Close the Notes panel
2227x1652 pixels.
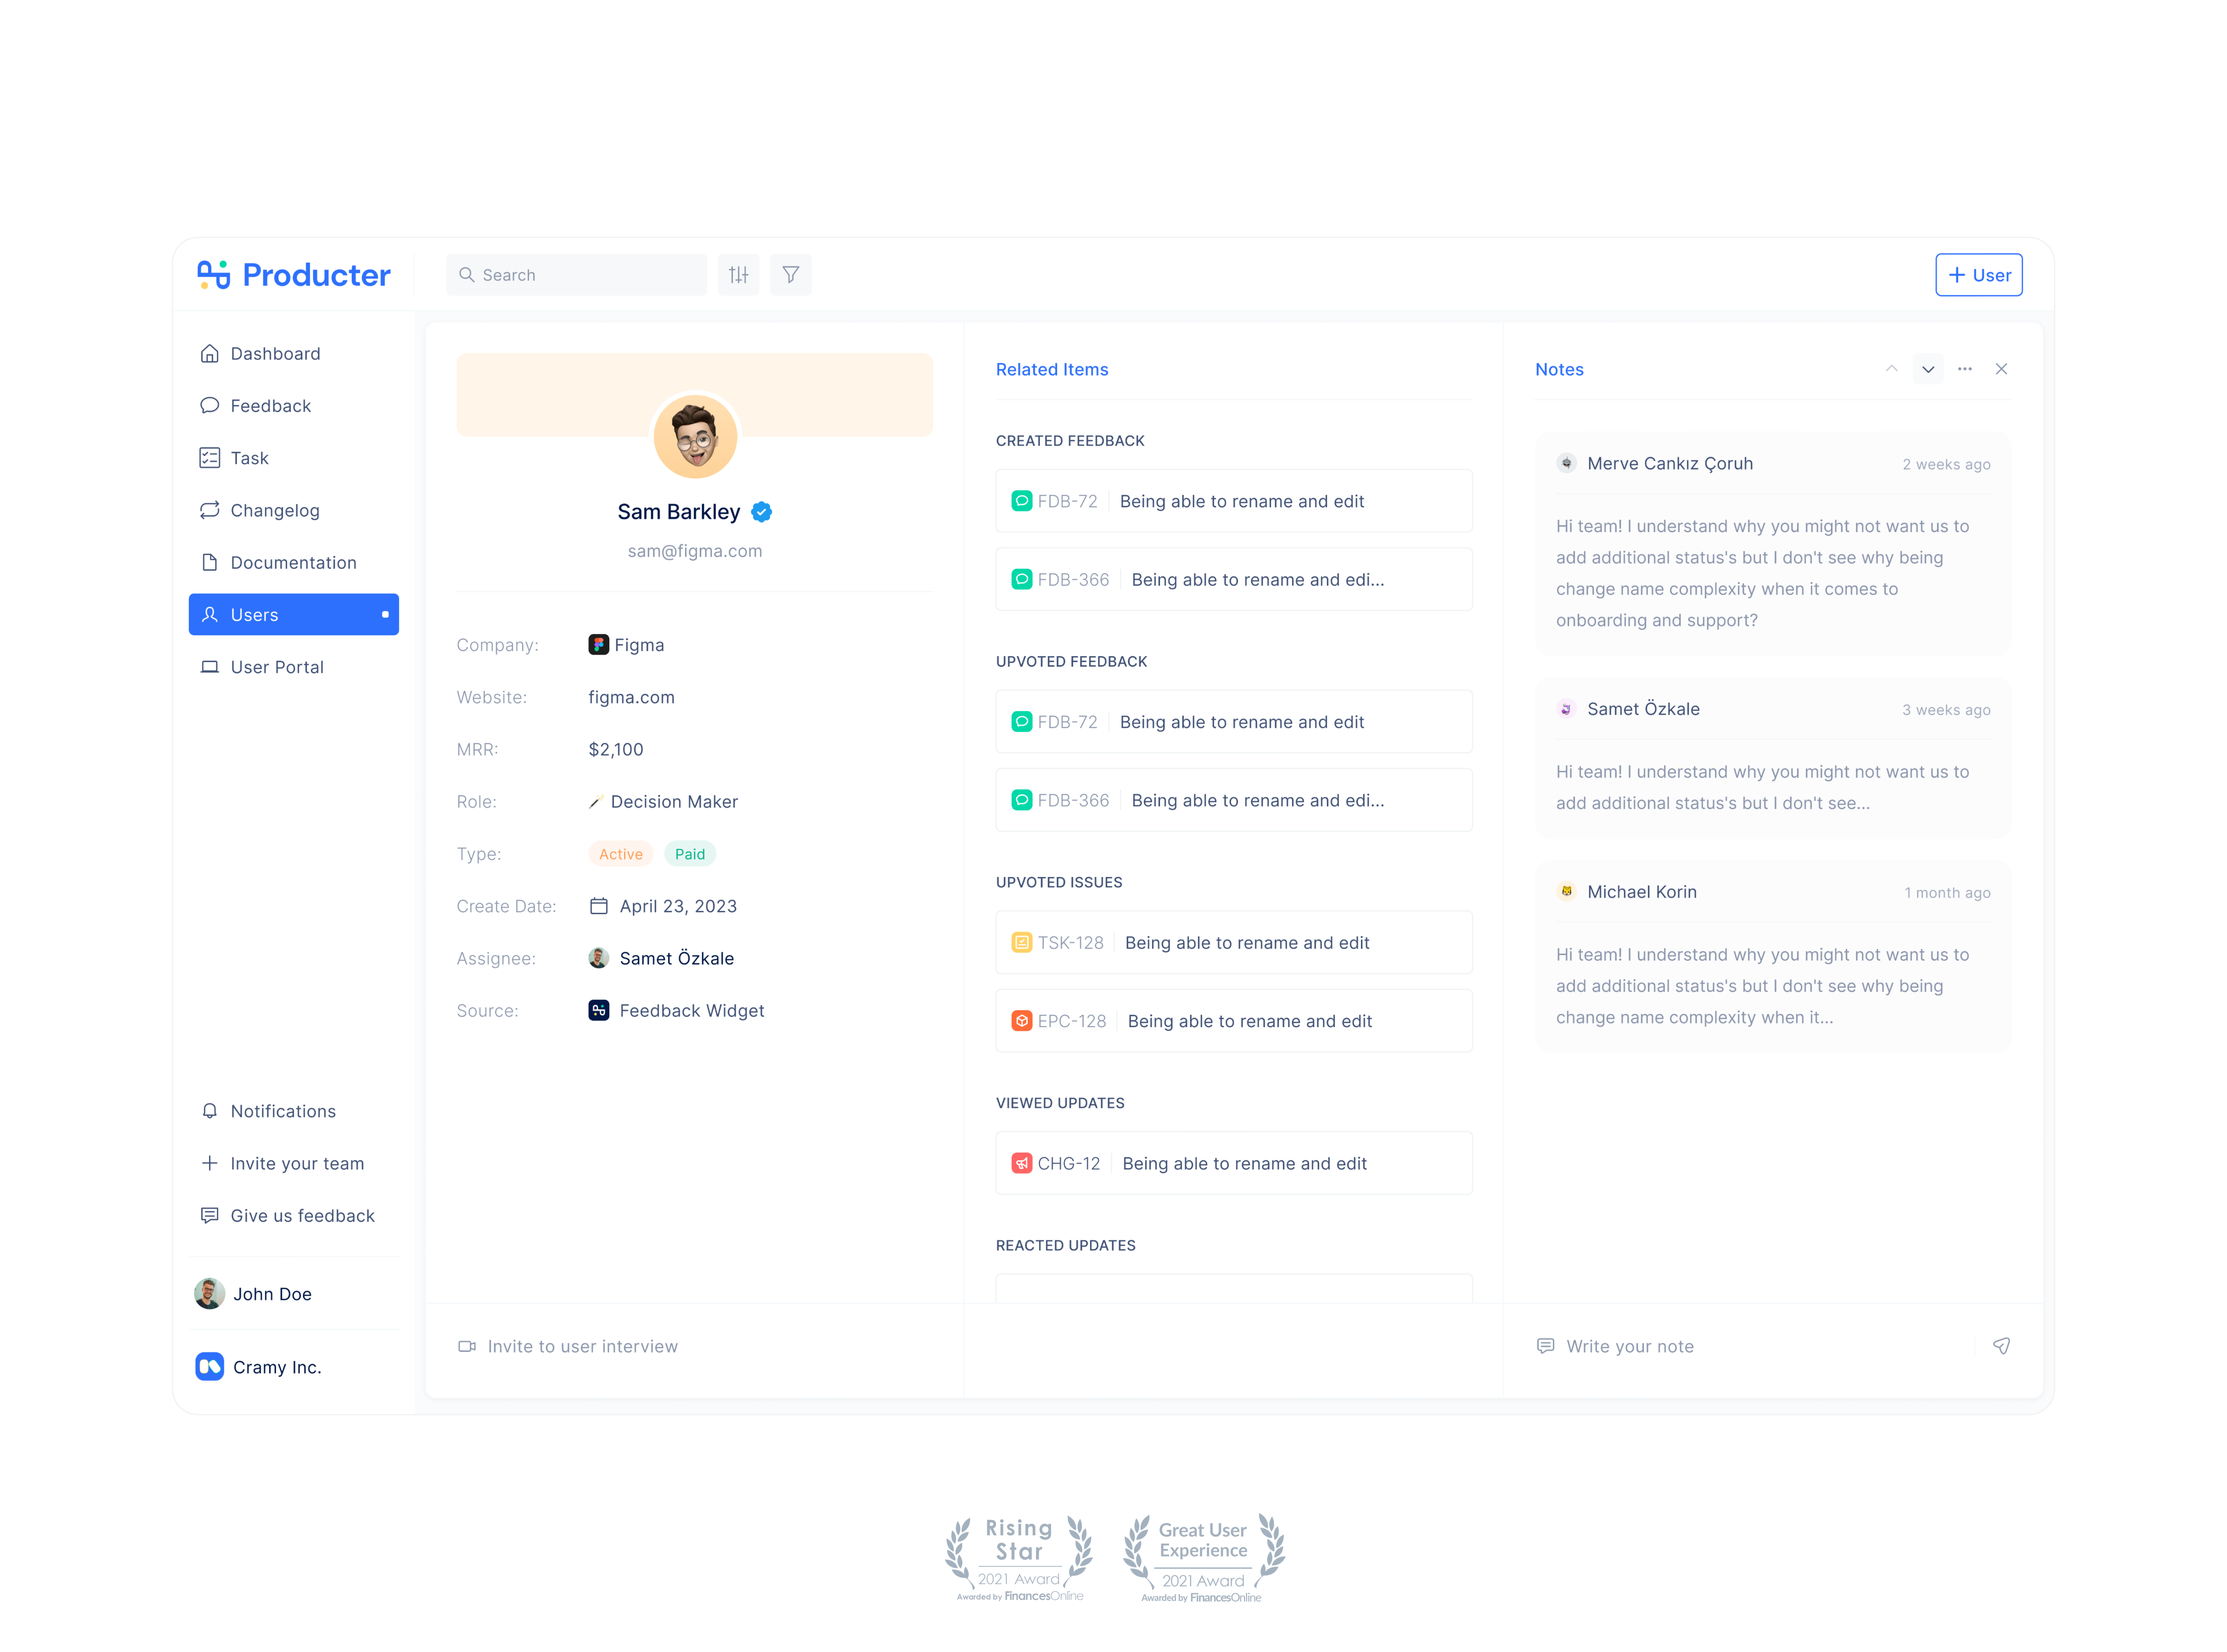(x=2002, y=368)
